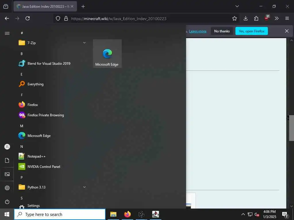Click the muted volume icon
294x220 pixels.
[x=257, y=214]
